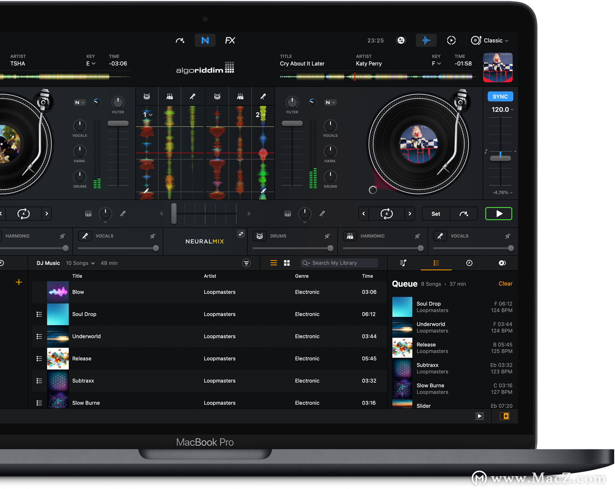Open the FX panel
615x489 pixels.
click(x=230, y=40)
